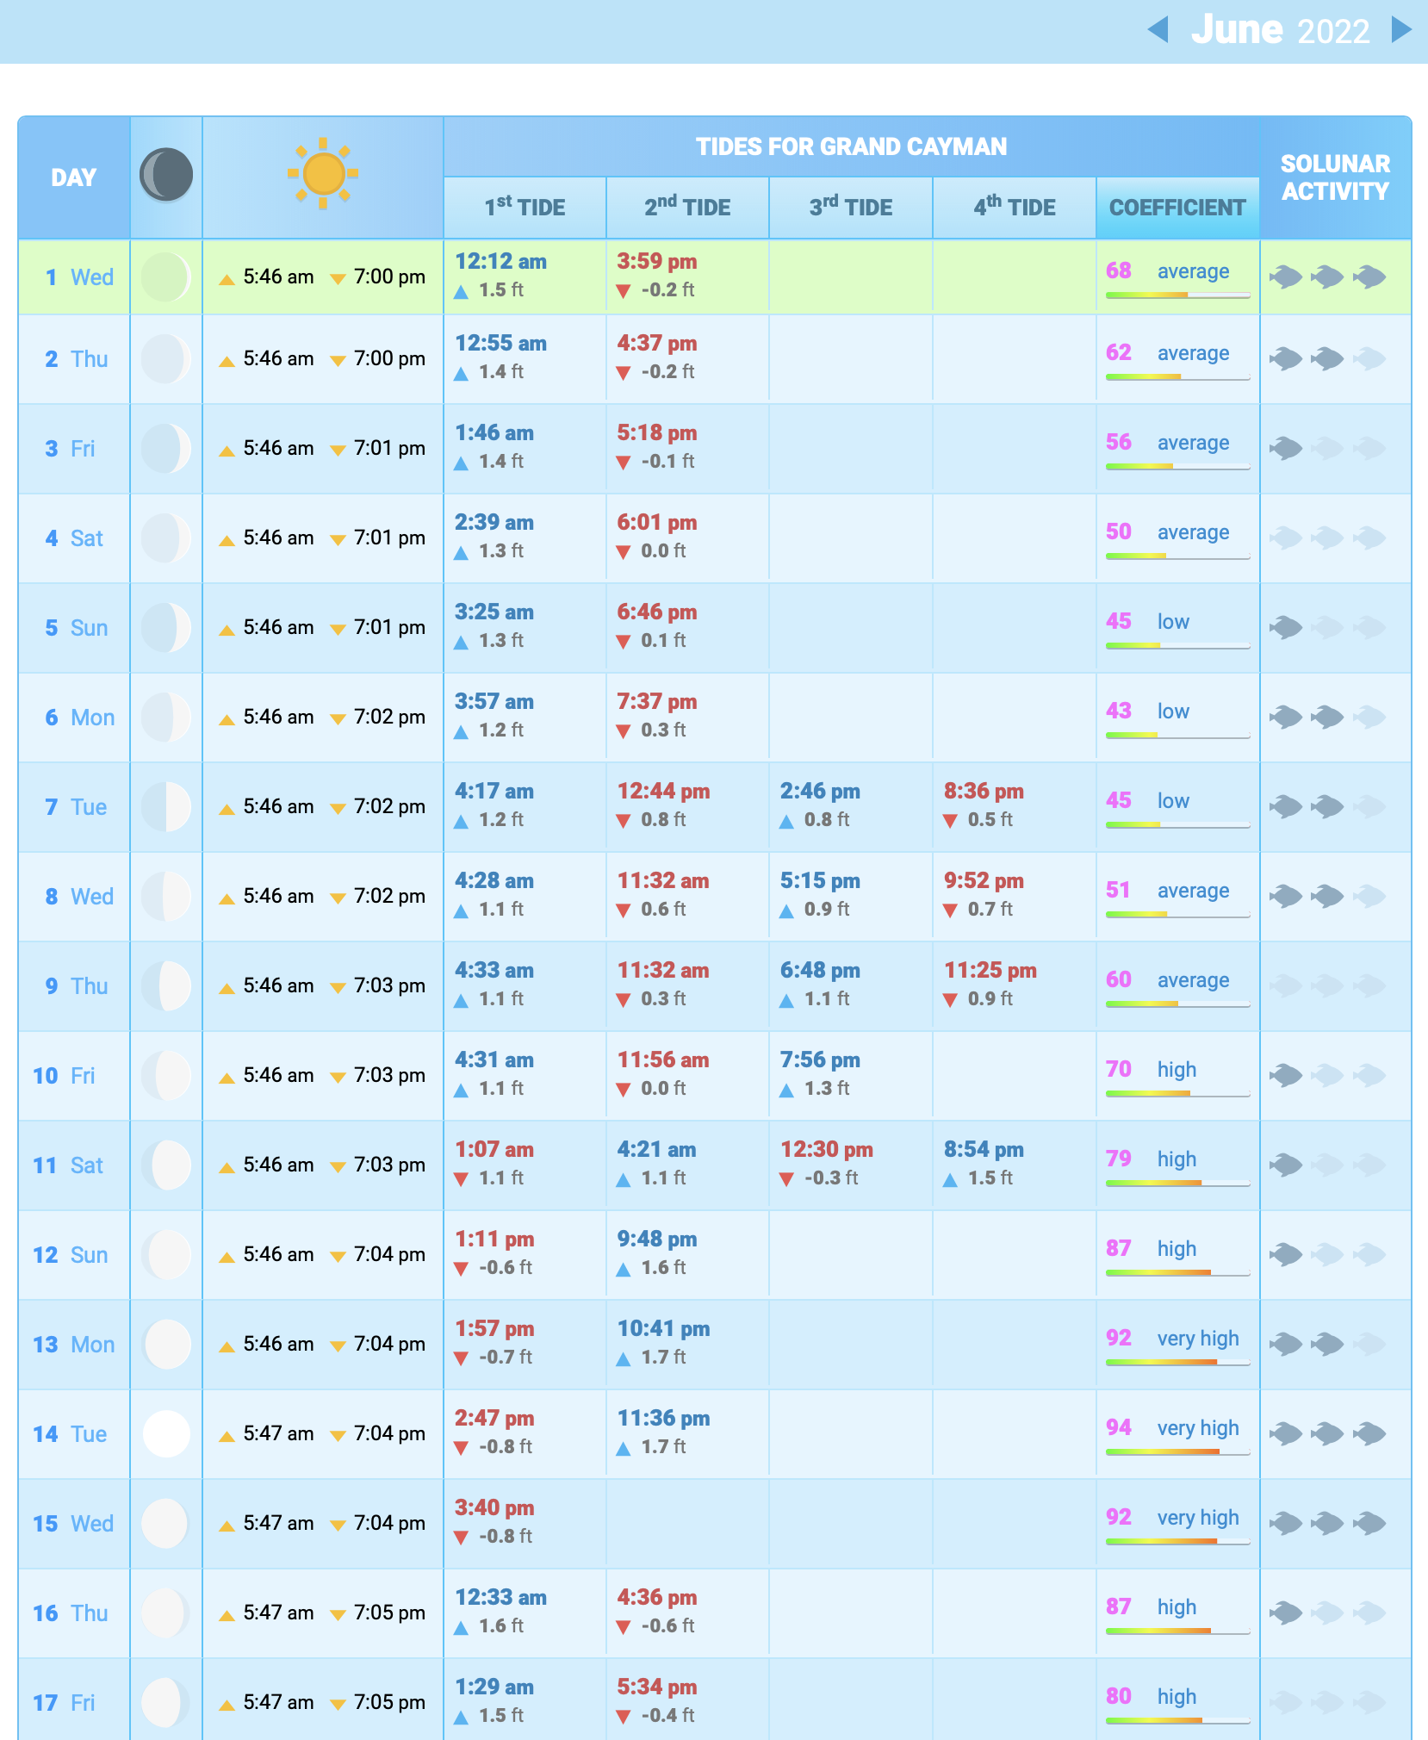Go to previous month using left arrow
This screenshot has width=1428, height=1740.
[x=1158, y=30]
